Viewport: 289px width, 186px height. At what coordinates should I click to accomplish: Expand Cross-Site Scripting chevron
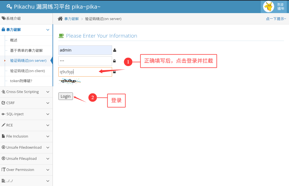tap(48, 92)
